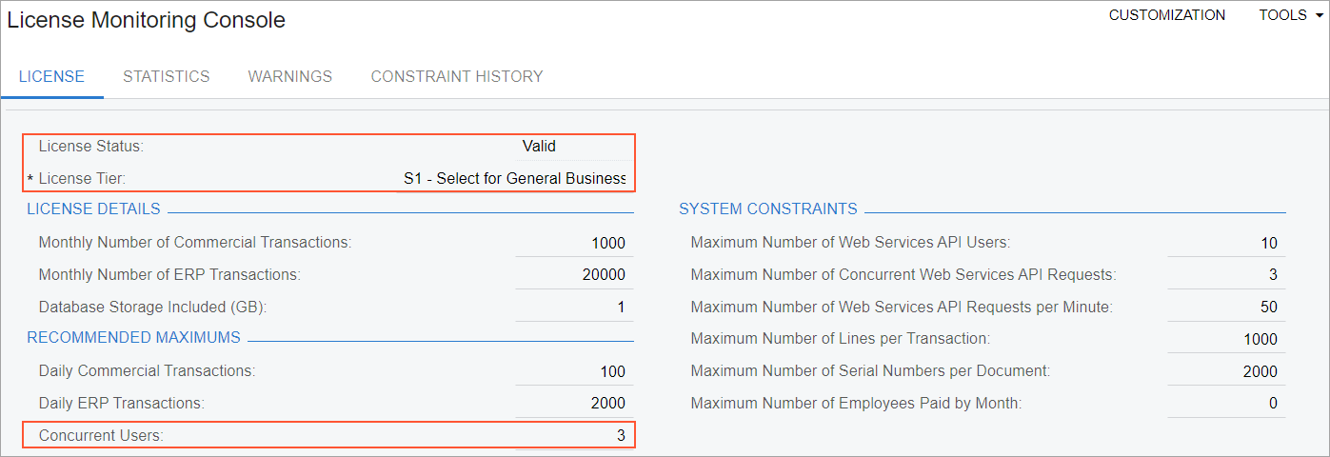Click the Database Storage Included field
Screen dimensions: 1330x457
tap(573, 308)
